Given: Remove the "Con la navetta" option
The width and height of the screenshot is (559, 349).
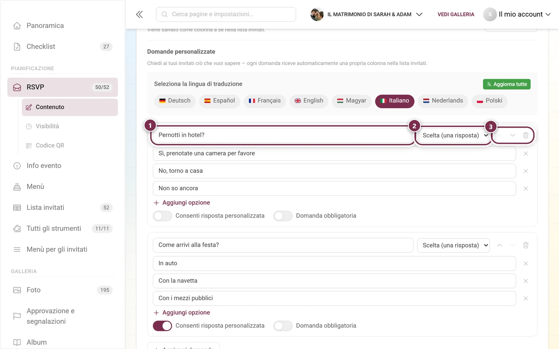Looking at the screenshot, I should (x=526, y=281).
